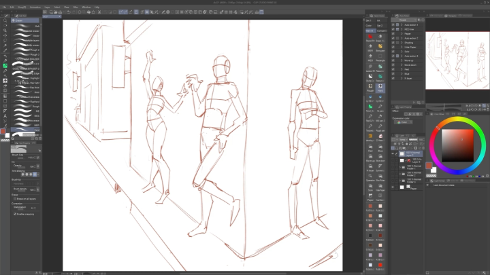Toggle checkbox for Shading action
This screenshot has height=275, width=490.
click(x=393, y=43)
